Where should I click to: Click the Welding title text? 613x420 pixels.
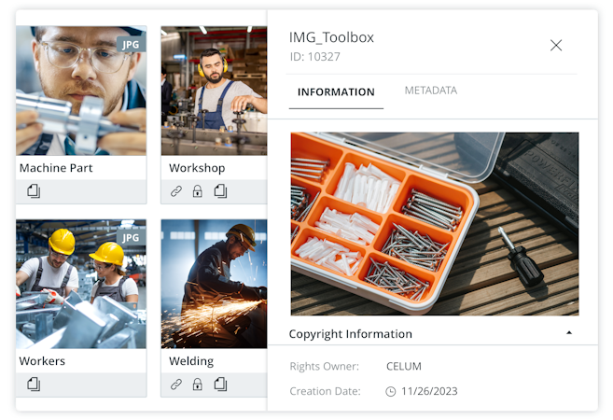pyautogui.click(x=191, y=361)
